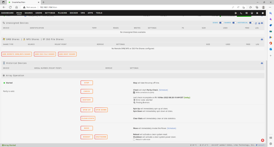This screenshot has height=147, width=274.
Task: Click the Spin Down button
Action: pyautogui.click(x=101, y=110)
